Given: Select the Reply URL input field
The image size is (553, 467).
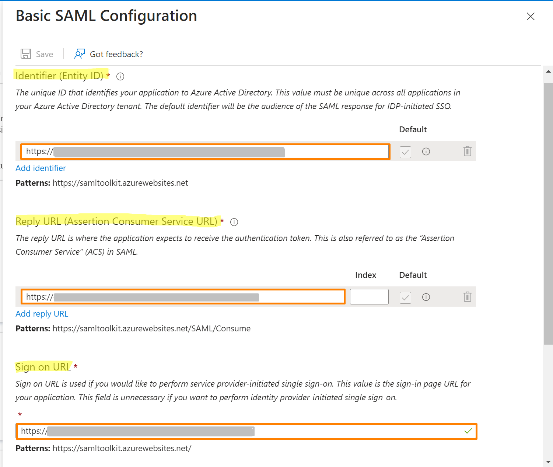Looking at the screenshot, I should click(182, 296).
